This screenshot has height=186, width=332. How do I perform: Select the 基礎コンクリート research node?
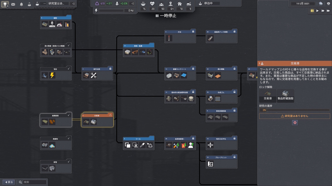click(180, 69)
